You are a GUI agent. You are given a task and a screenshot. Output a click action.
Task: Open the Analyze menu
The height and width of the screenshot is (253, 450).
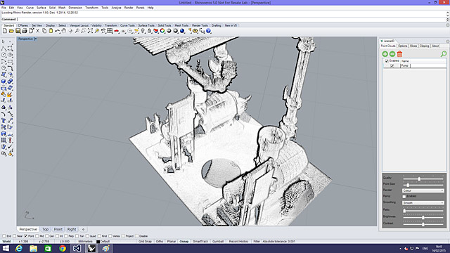[116, 8]
